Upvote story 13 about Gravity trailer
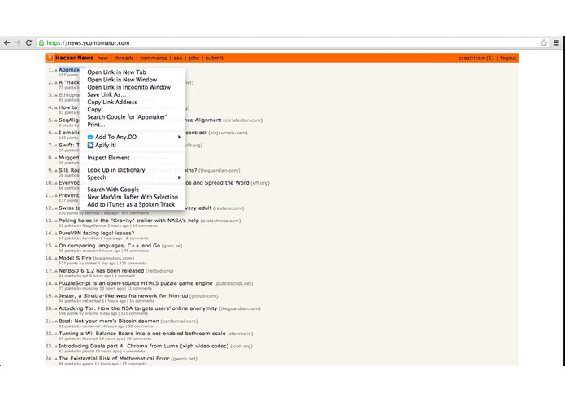565x402 pixels. (56, 221)
